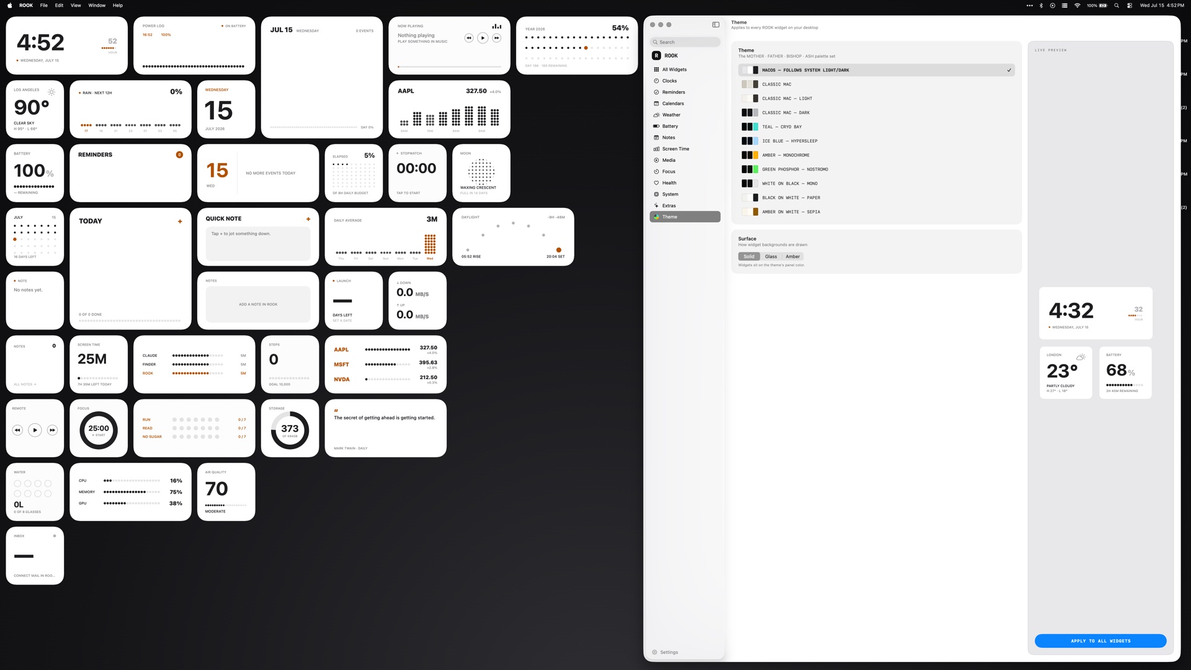
Task: Select the Theme sidebar item
Action: tap(685, 217)
